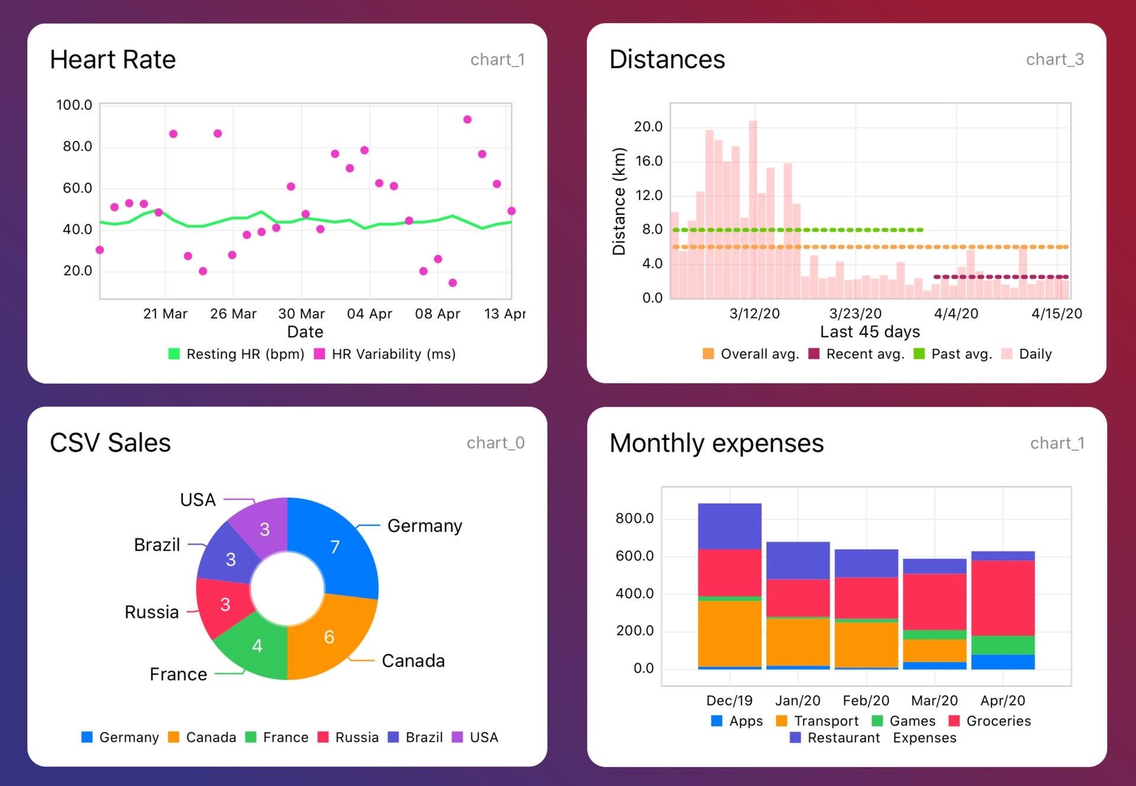Viewport: 1136px width, 786px height.
Task: Click the Apps blue legend swatch
Action: point(717,720)
